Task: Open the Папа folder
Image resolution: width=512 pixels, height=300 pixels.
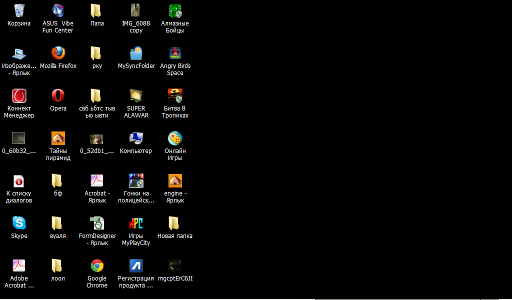Action: click(96, 11)
